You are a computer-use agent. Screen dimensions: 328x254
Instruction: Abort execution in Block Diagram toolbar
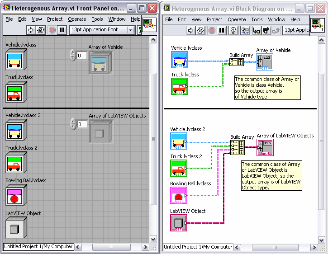coord(212,31)
